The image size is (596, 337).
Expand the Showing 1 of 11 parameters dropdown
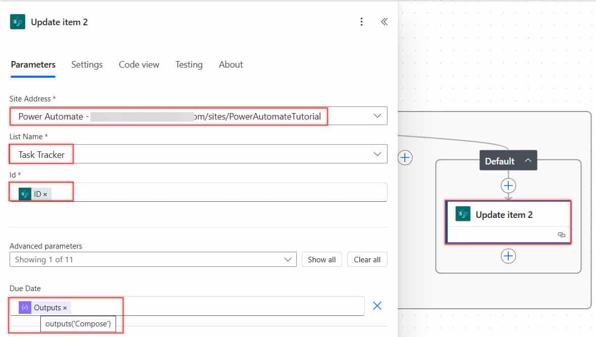point(288,259)
